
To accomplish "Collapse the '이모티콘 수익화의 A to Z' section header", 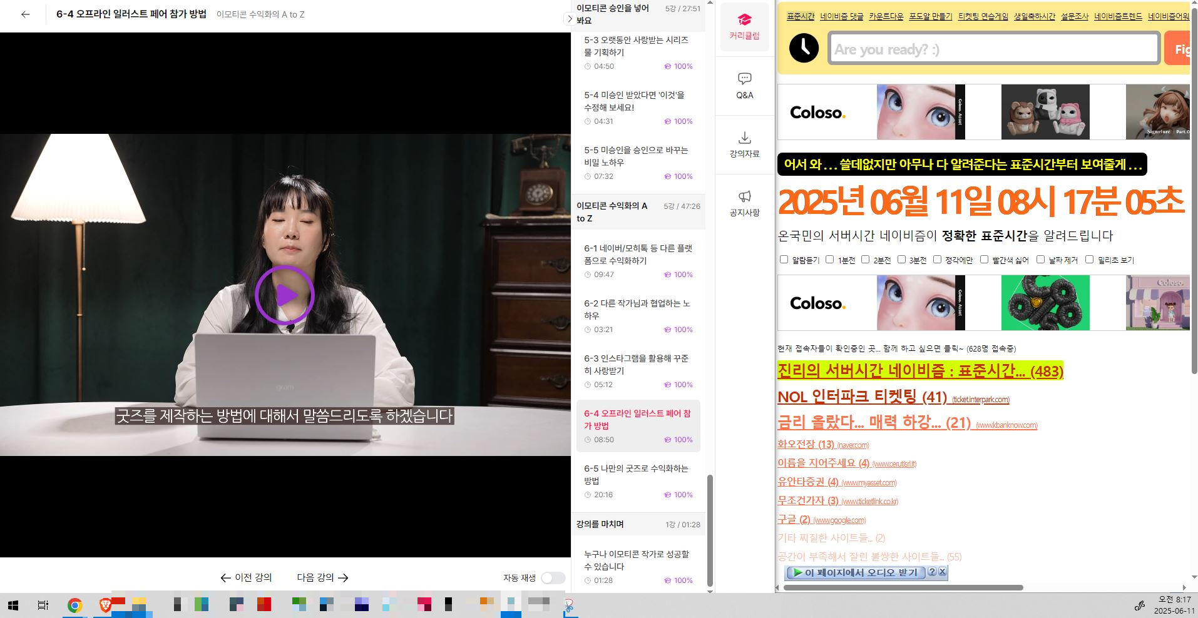I will point(638,212).
